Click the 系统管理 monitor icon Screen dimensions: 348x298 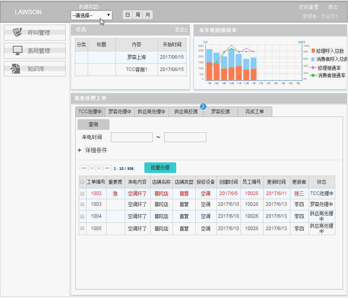17,51
